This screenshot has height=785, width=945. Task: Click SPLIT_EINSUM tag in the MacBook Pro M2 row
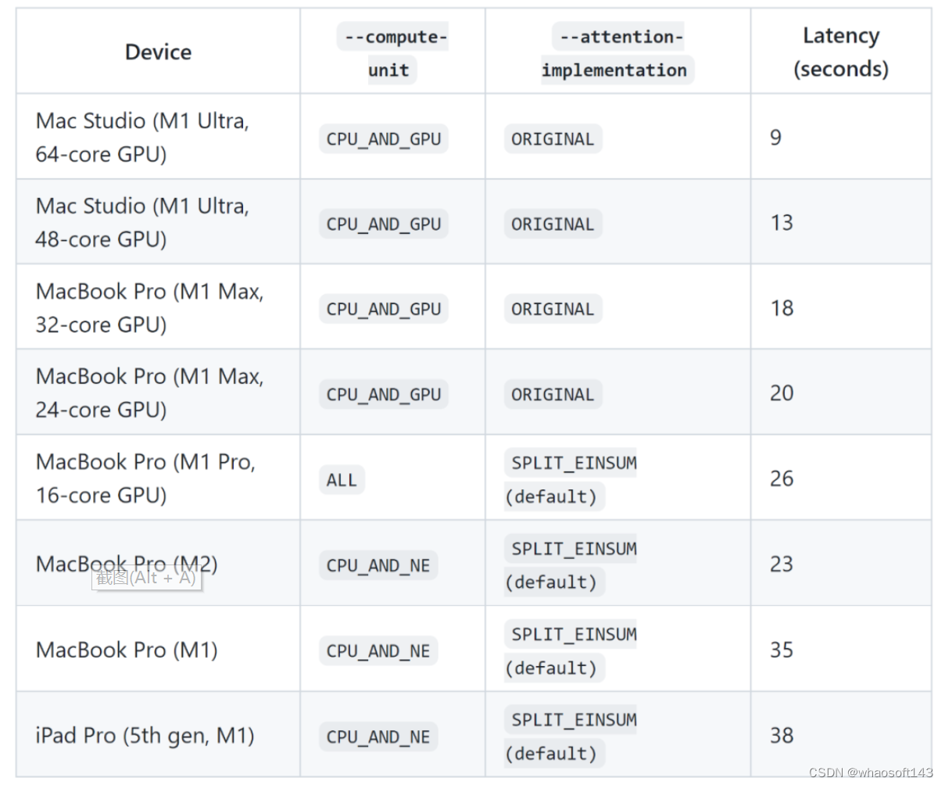coord(574,549)
